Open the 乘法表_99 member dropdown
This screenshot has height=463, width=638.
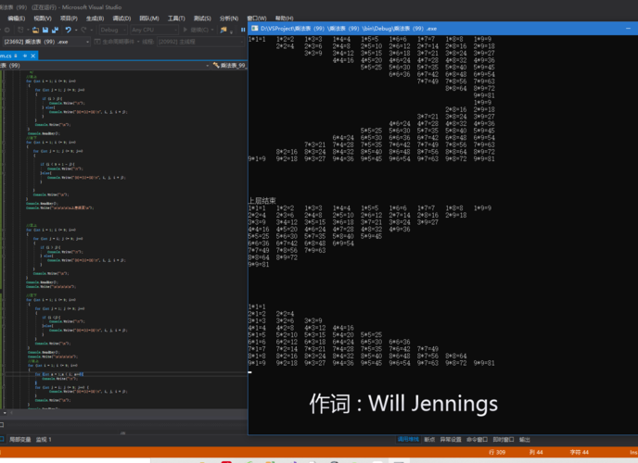(x=229, y=66)
